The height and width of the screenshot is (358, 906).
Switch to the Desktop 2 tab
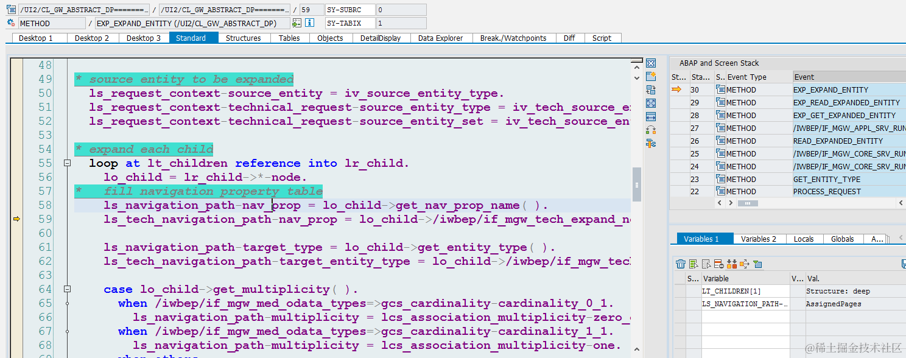tap(92, 38)
